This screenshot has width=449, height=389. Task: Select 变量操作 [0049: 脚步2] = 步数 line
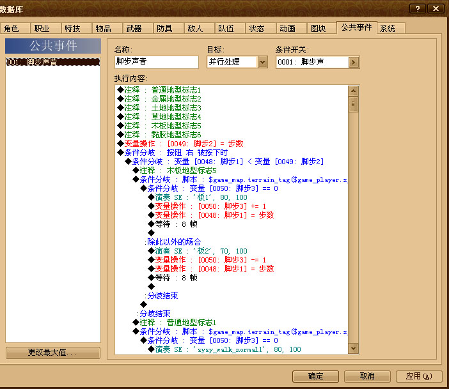180,143
